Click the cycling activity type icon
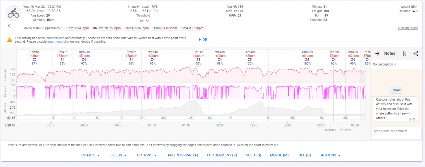This screenshot has width=425, height=167. tap(13, 13)
